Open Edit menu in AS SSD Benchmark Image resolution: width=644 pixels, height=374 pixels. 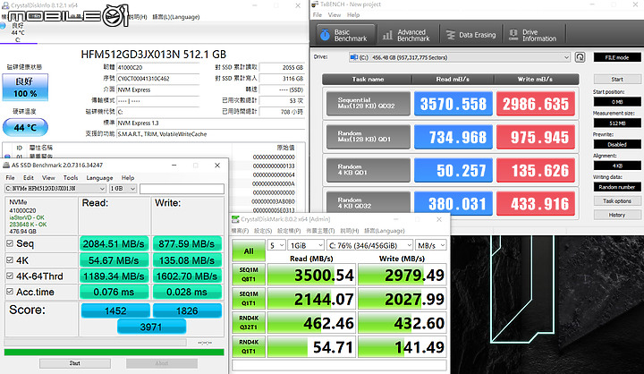[x=29, y=177]
